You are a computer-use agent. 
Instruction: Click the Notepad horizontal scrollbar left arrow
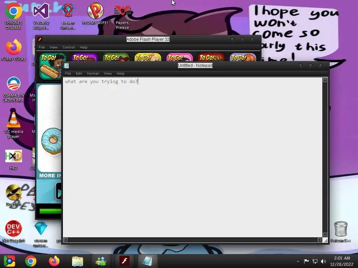(x=66, y=240)
